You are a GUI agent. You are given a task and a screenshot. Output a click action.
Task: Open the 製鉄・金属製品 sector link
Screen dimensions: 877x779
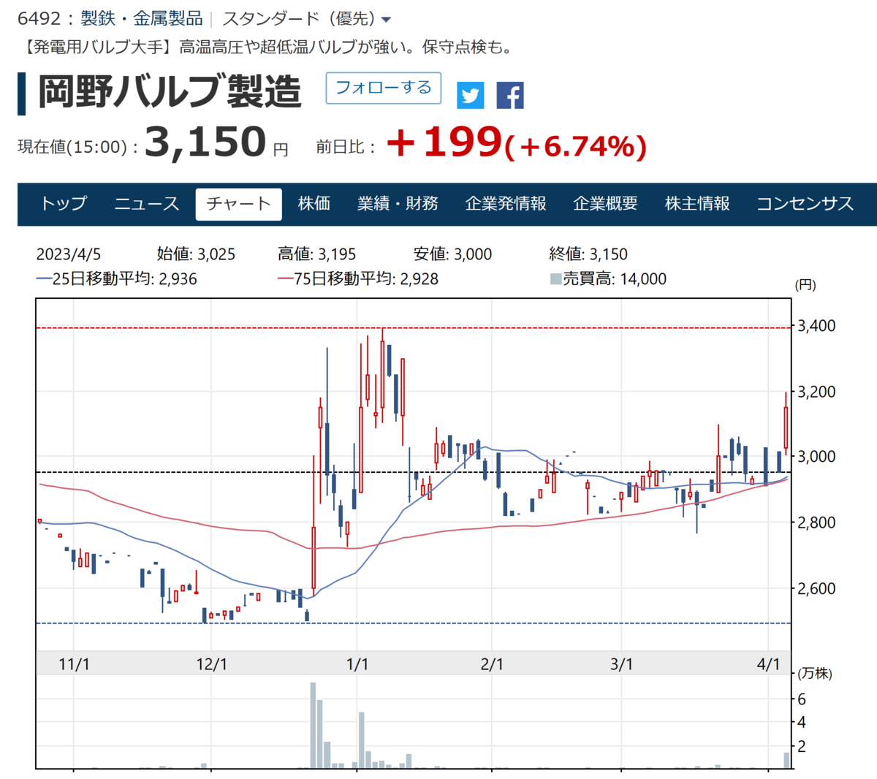[142, 18]
